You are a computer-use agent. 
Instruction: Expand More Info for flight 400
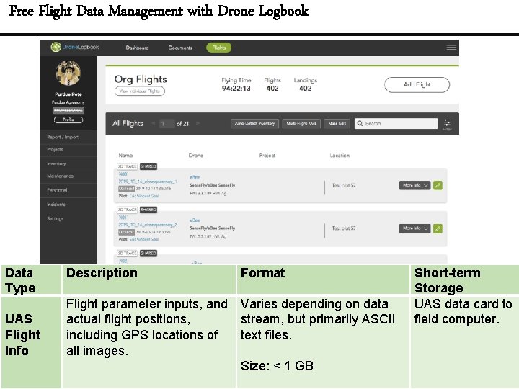coord(414,185)
